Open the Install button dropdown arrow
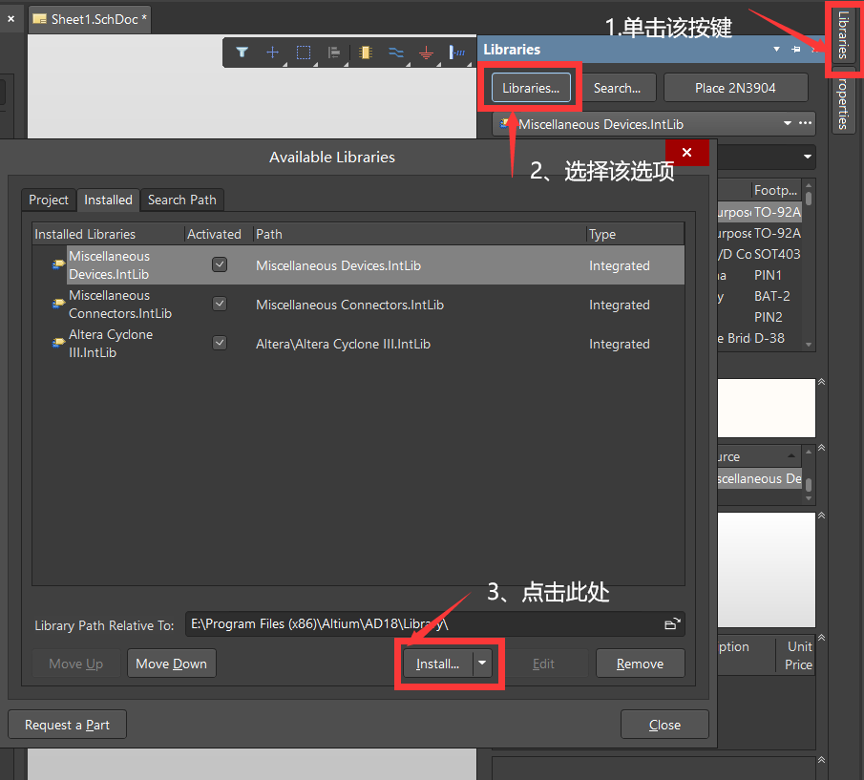The width and height of the screenshot is (864, 780). 482,664
